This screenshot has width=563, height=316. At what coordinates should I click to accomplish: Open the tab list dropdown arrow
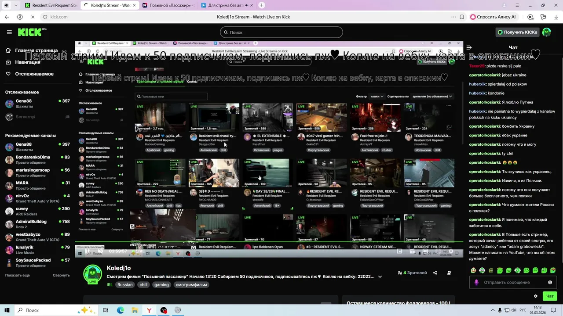16,5
